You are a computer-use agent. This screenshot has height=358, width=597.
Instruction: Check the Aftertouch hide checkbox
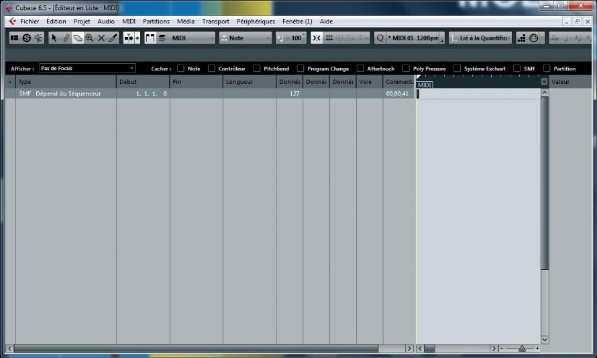coord(360,69)
